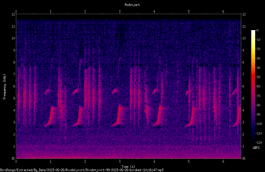Viewport: 265px width, 172px height.
Task: Click the 'Frequency (kHz)' axis label
Action: tap(4, 87)
